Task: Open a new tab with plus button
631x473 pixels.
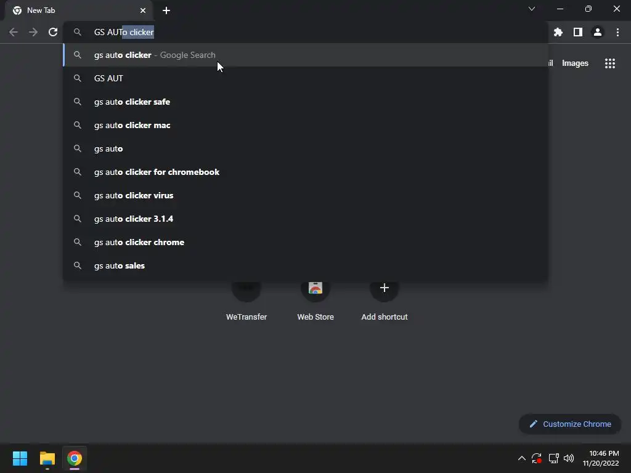Action: [166, 10]
